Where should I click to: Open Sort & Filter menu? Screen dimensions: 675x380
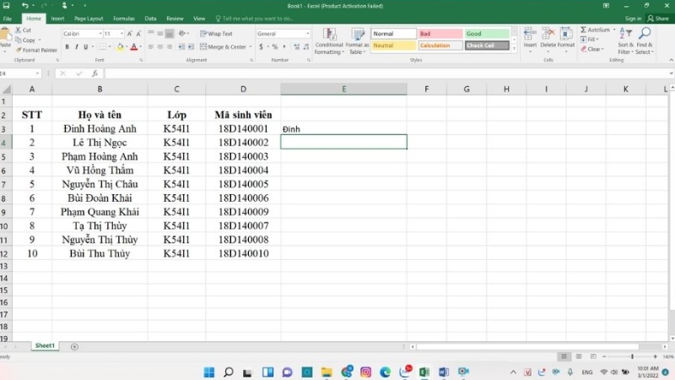point(625,41)
